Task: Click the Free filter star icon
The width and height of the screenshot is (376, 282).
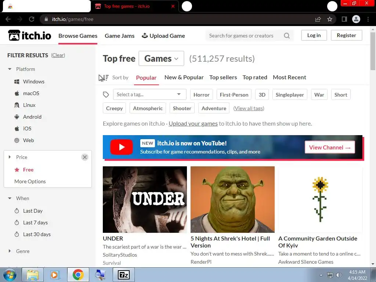Action: [x=17, y=170]
